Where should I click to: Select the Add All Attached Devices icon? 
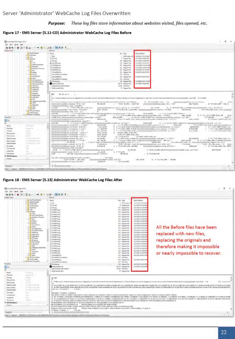[x=9, y=47]
